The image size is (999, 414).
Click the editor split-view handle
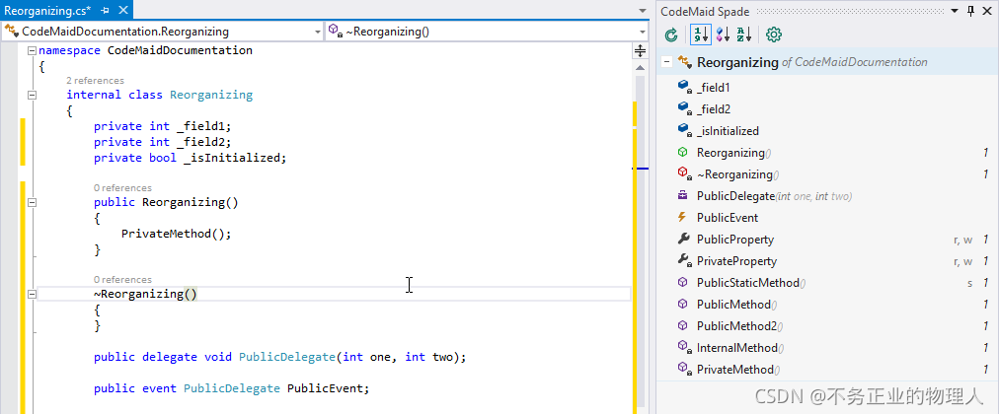click(x=641, y=51)
